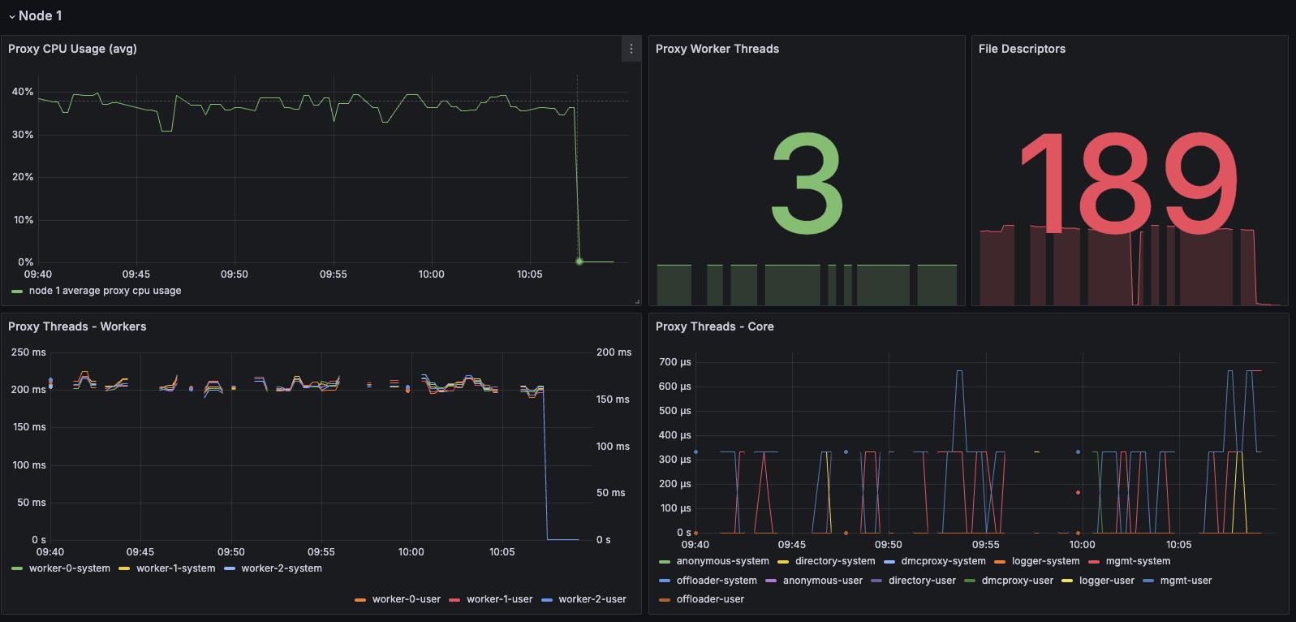This screenshot has height=622, width=1296.
Task: Click the dmcproxy-user legend color marker
Action: [x=970, y=581]
